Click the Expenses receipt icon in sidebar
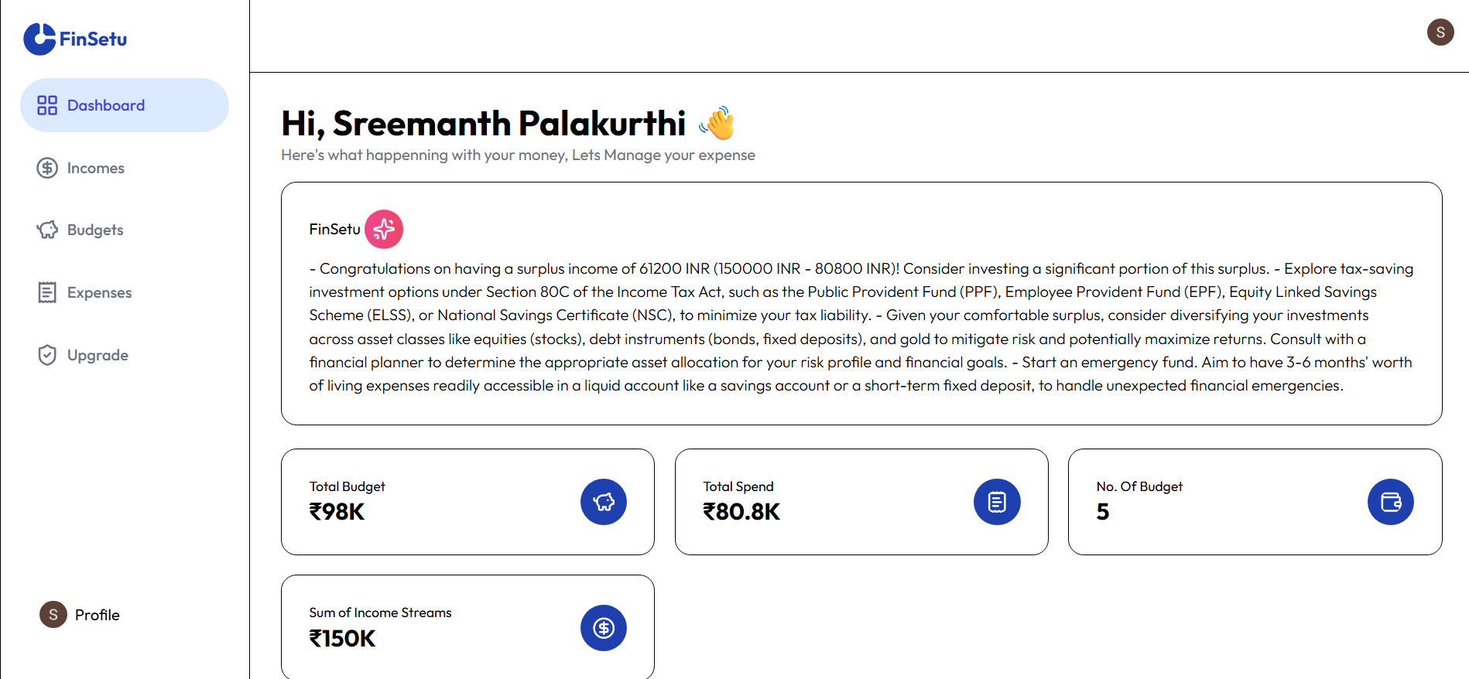1469x679 pixels. (47, 292)
